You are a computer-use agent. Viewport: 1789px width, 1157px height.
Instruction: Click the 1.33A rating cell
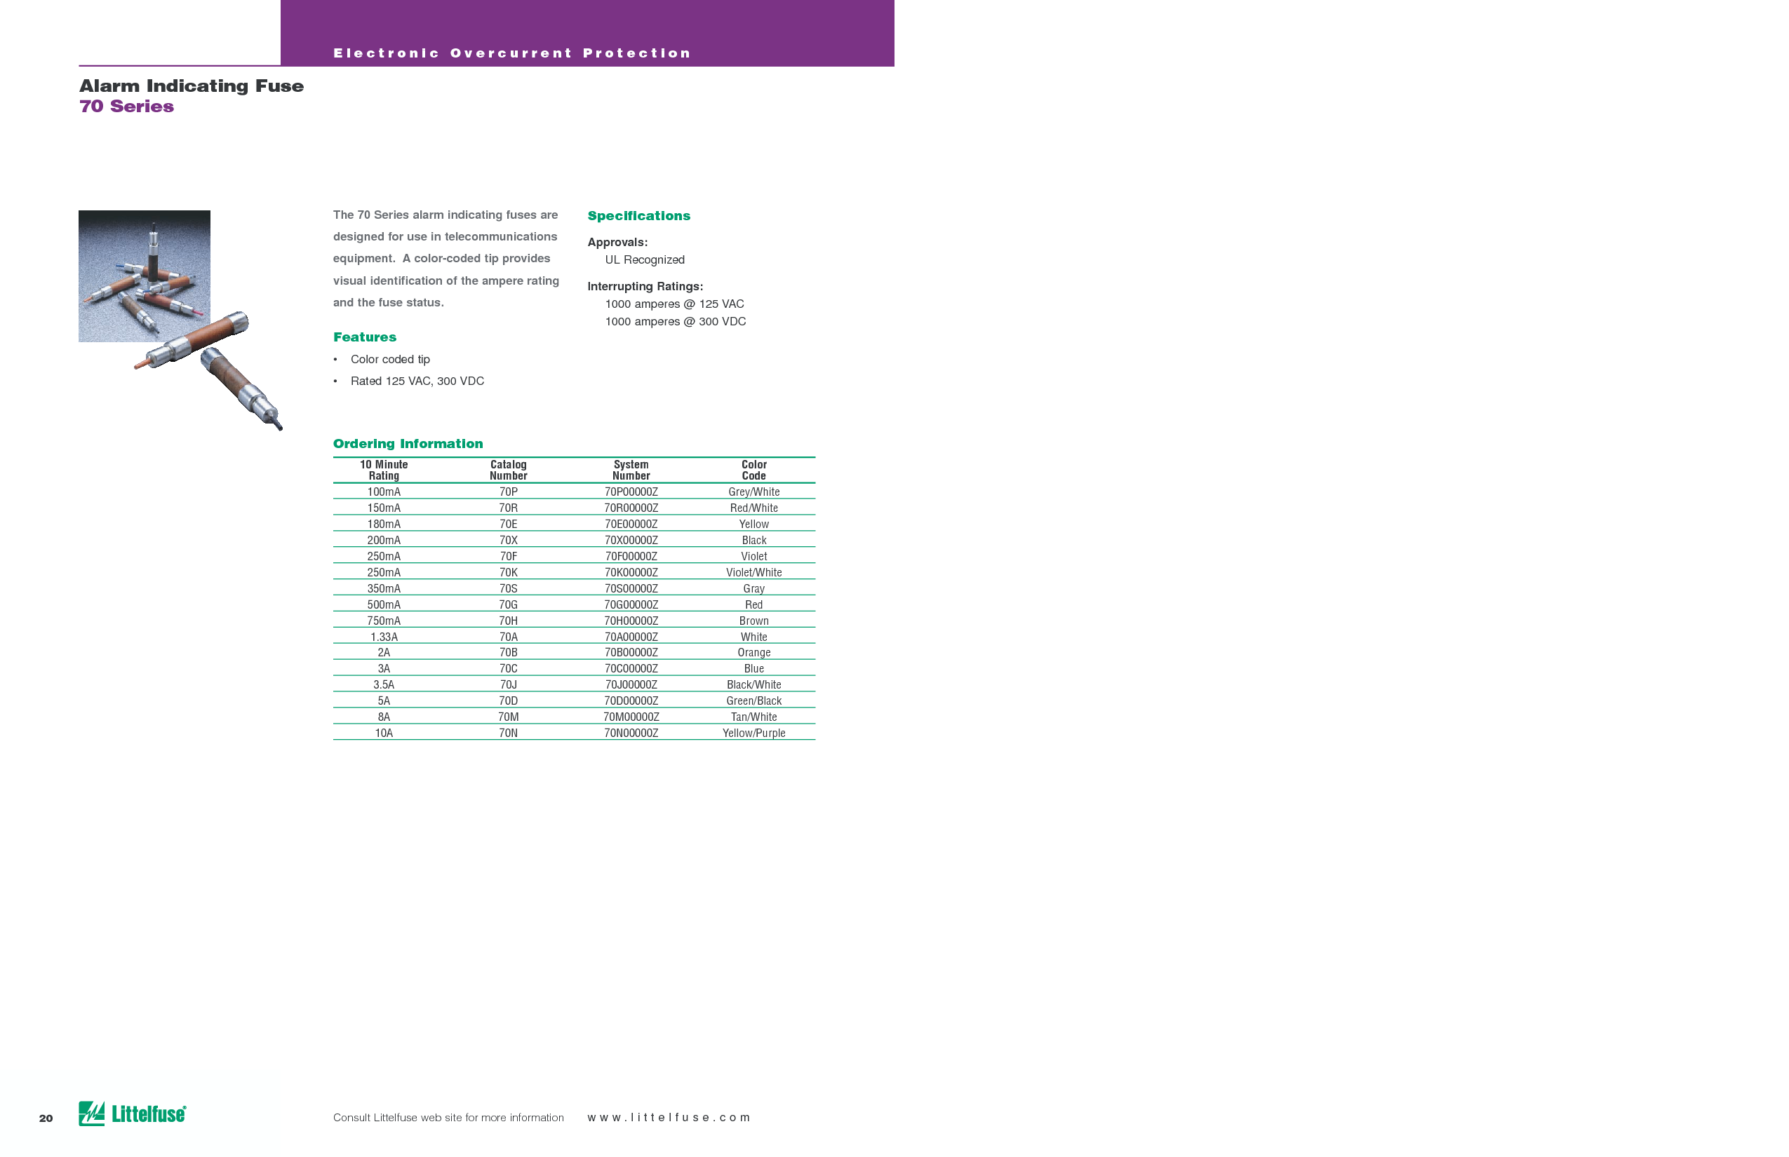(x=383, y=637)
